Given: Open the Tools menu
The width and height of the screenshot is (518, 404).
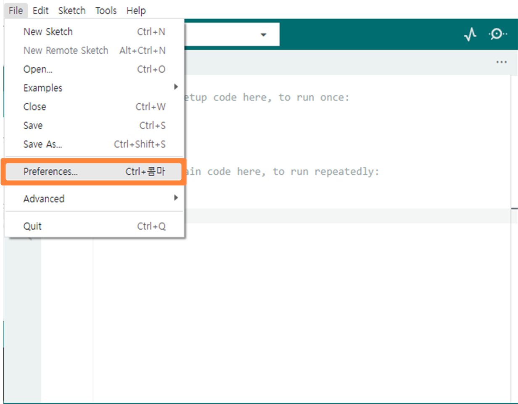Looking at the screenshot, I should [106, 10].
